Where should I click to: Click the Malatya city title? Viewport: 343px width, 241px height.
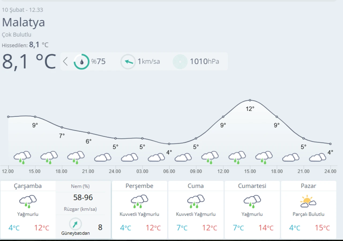[x=24, y=22]
